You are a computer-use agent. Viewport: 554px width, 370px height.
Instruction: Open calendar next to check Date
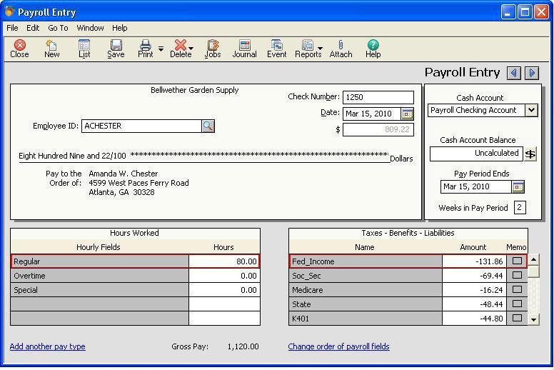click(x=408, y=114)
